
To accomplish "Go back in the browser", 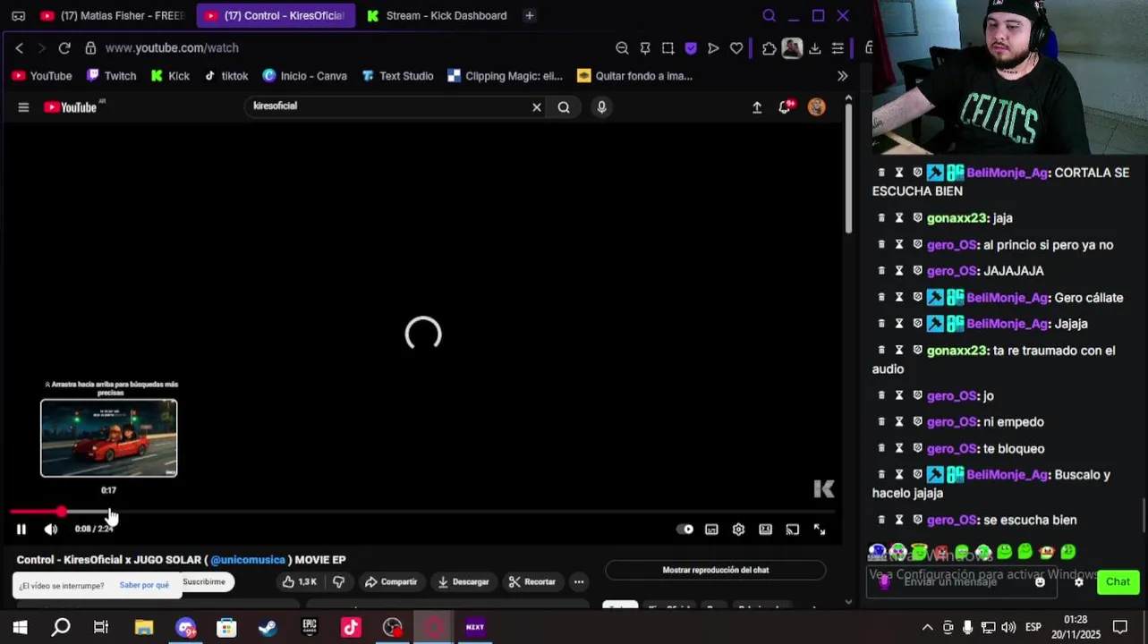I will 19,48.
